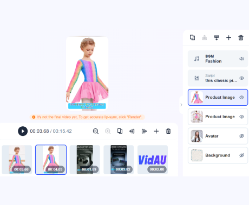This screenshot has width=249, height=205.
Task: Move scene left in timeline toolbar
Action: 132,131
